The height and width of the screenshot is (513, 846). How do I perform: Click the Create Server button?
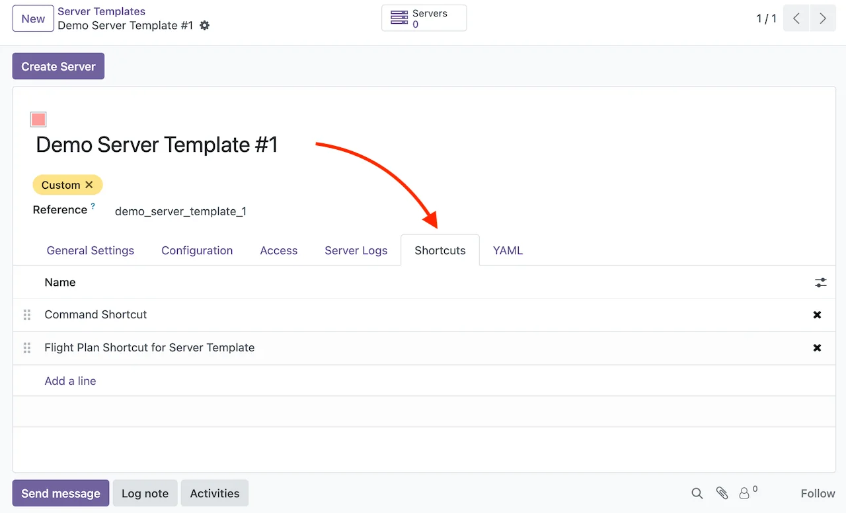(x=58, y=67)
